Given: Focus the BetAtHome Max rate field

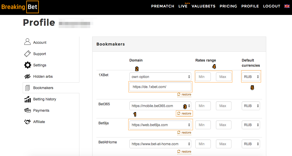Looking at the screenshot, I should [x=224, y=144].
